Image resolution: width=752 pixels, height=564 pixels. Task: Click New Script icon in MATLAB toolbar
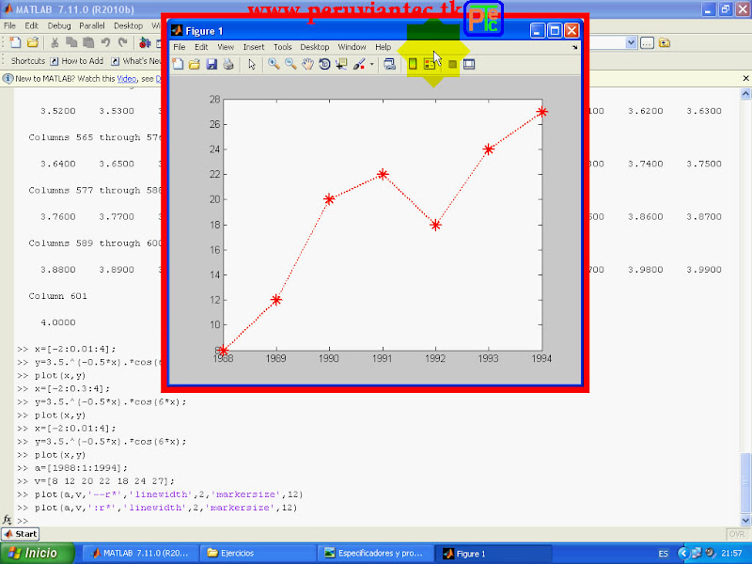click(x=15, y=42)
